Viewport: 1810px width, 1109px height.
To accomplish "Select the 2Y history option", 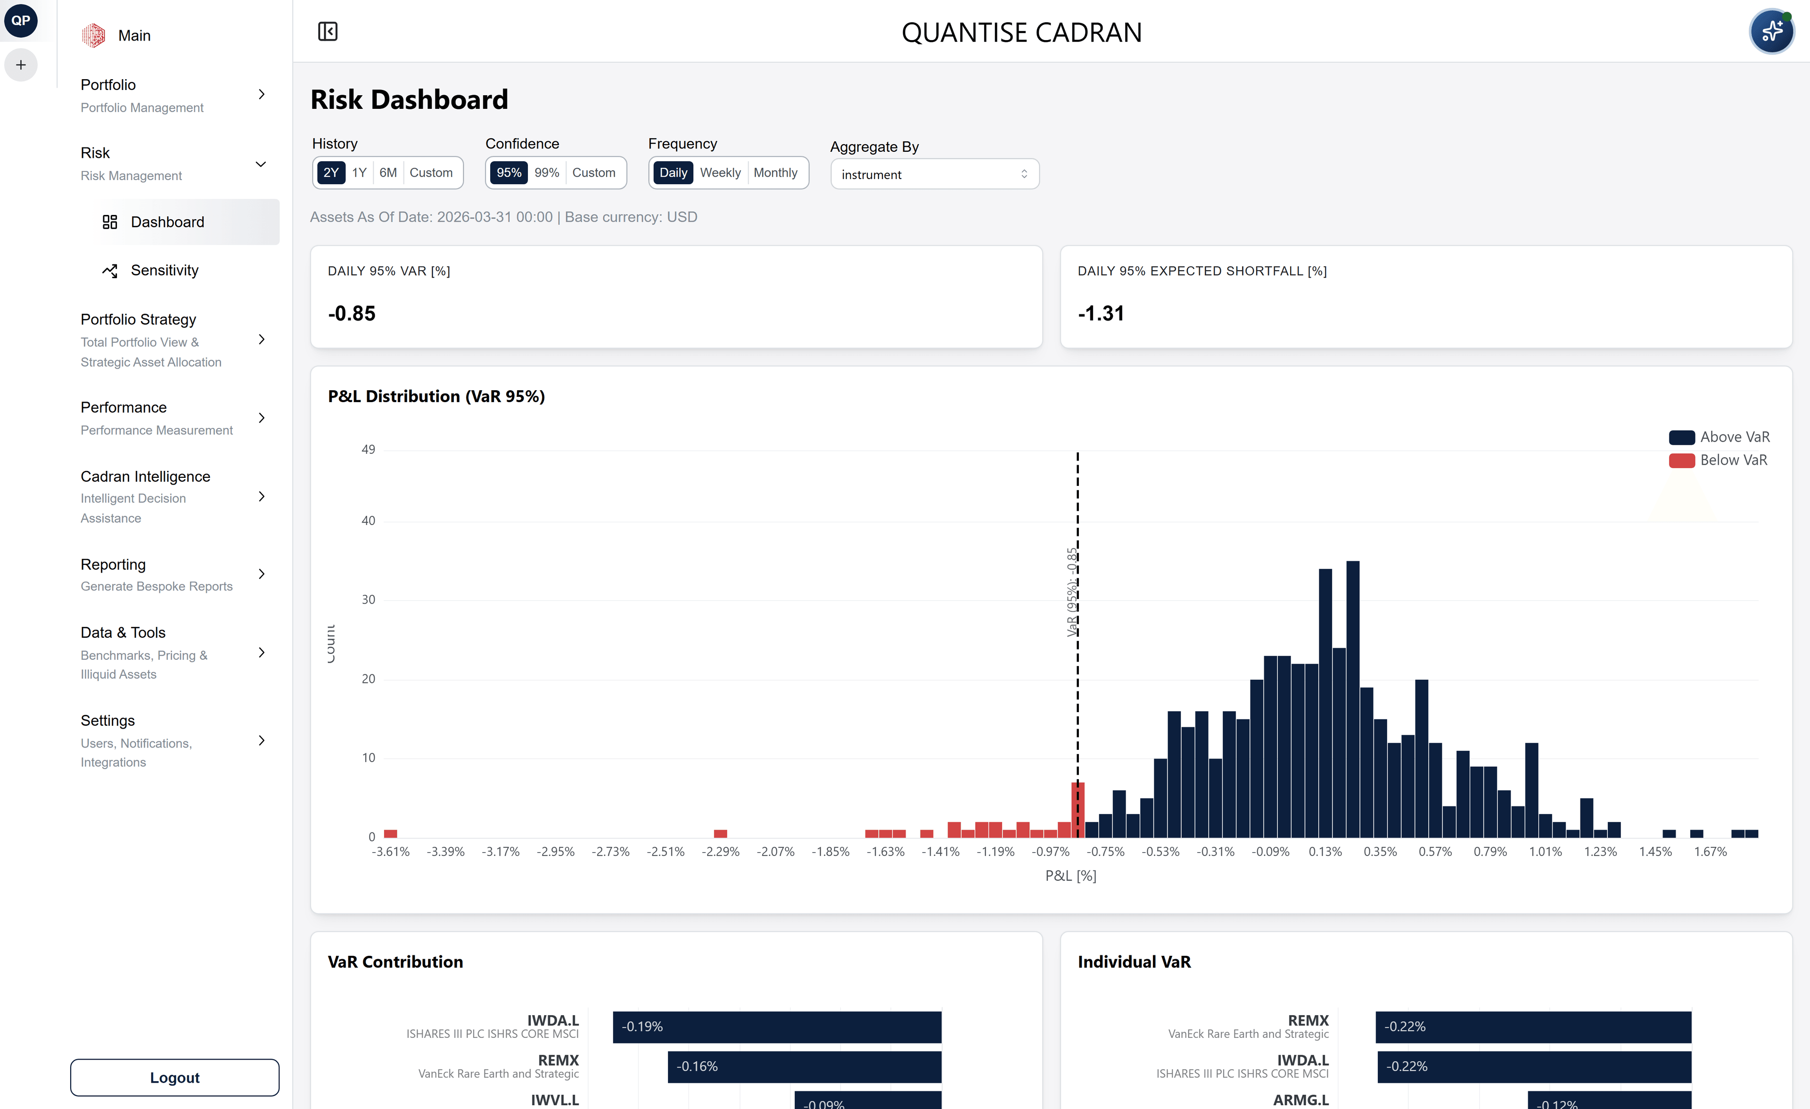I will pyautogui.click(x=330, y=173).
